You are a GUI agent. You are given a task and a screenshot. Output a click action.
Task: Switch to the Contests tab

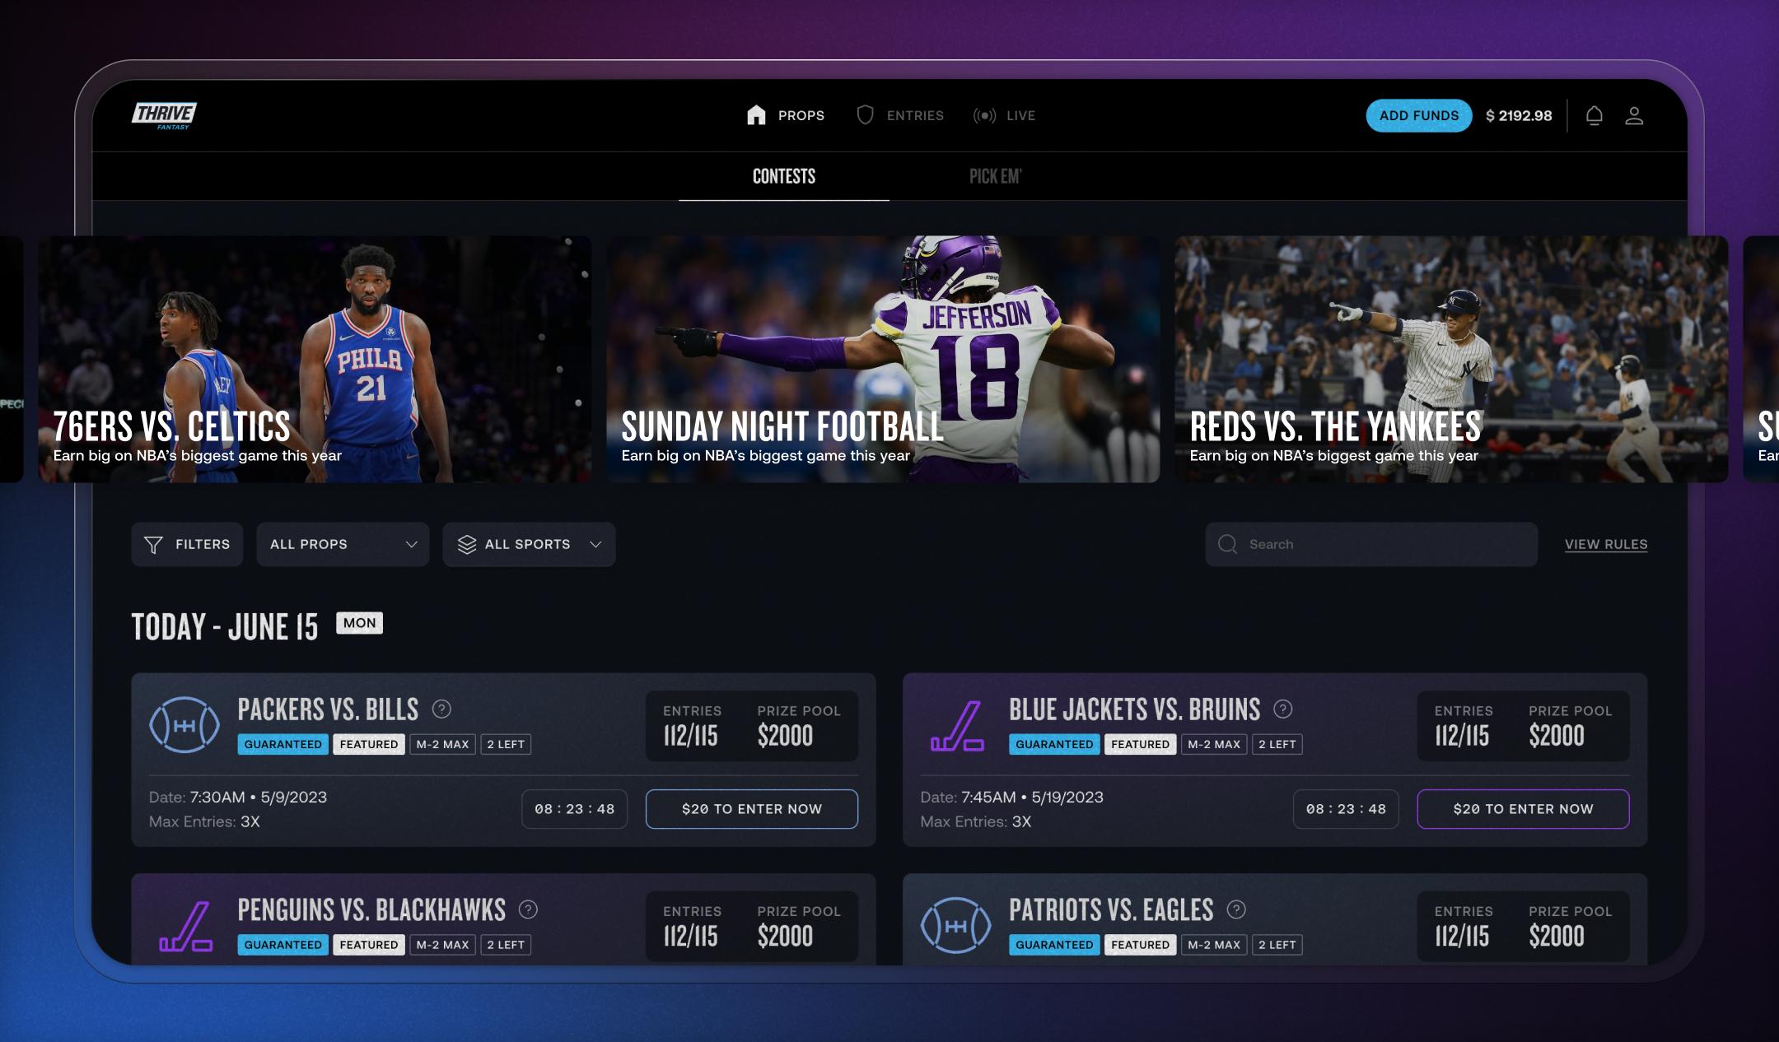click(784, 176)
